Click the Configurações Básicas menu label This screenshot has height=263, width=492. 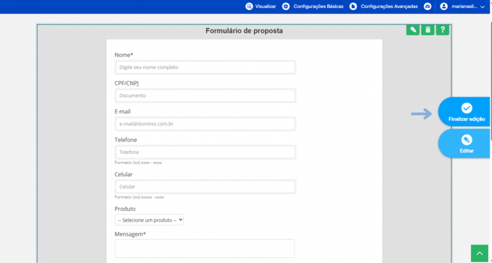[x=319, y=6]
